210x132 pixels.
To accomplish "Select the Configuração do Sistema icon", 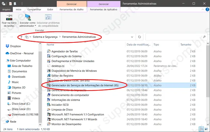I will tap(49, 56).
